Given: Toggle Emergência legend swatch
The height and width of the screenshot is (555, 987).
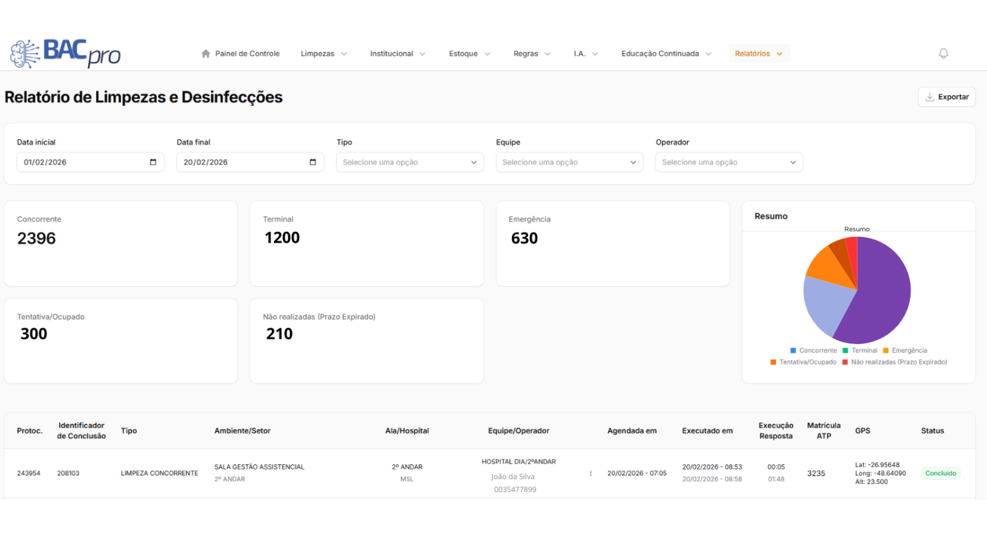Looking at the screenshot, I should pyautogui.click(x=886, y=350).
